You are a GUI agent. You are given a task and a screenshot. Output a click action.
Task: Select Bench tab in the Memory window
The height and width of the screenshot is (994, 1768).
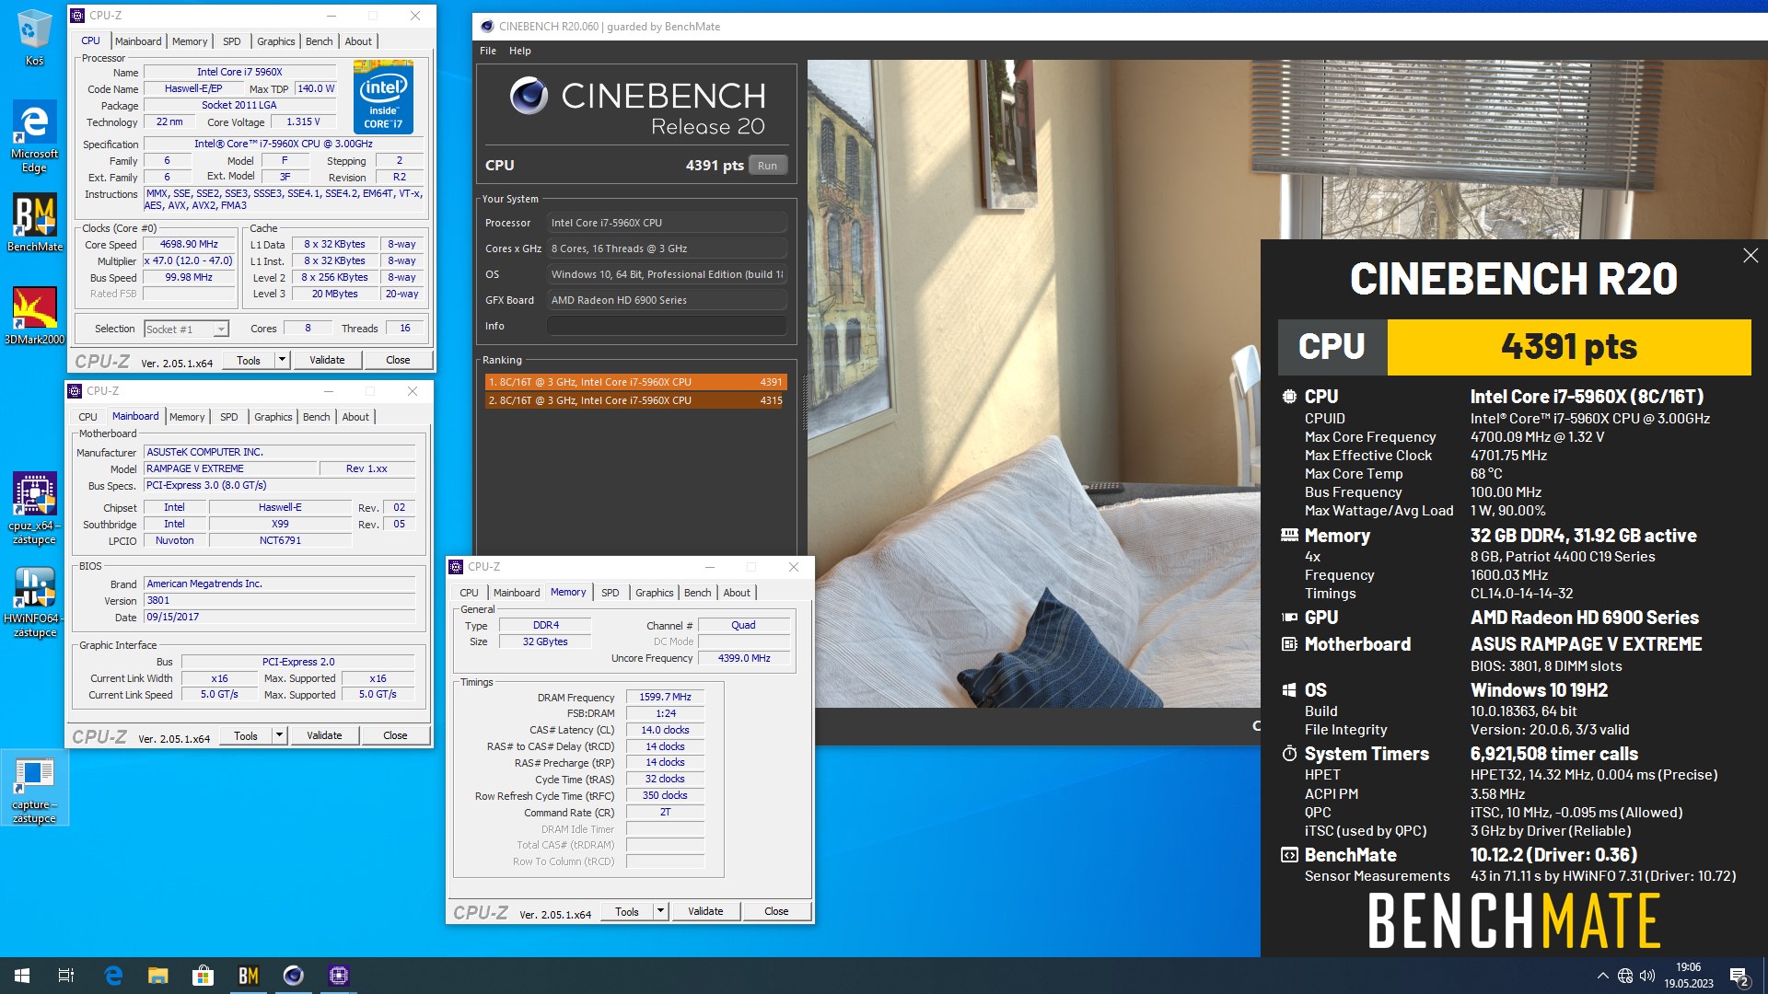point(698,593)
